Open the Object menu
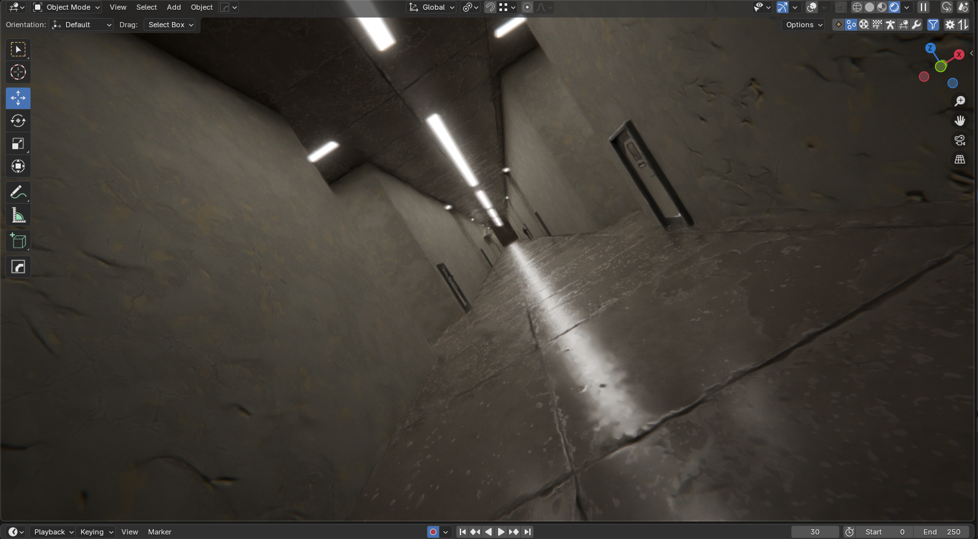The image size is (978, 539). coord(201,7)
